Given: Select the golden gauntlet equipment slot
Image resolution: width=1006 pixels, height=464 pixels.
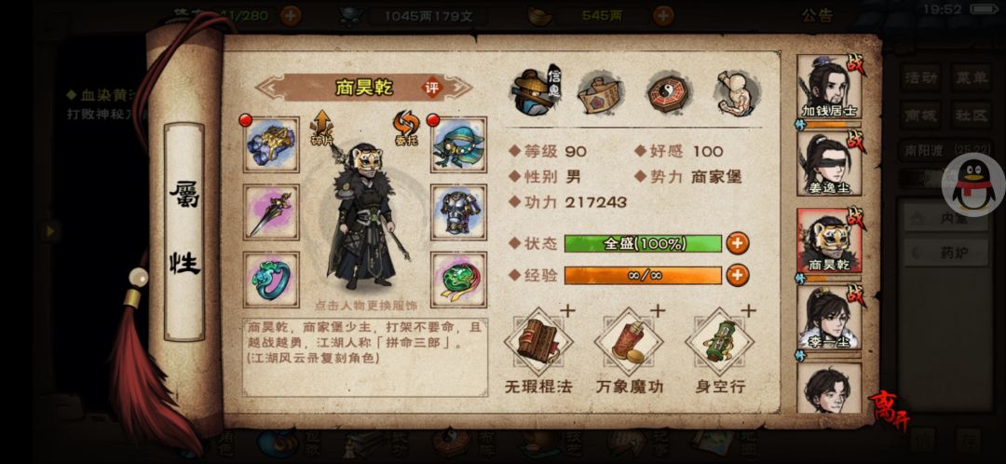Looking at the screenshot, I should click(x=271, y=144).
